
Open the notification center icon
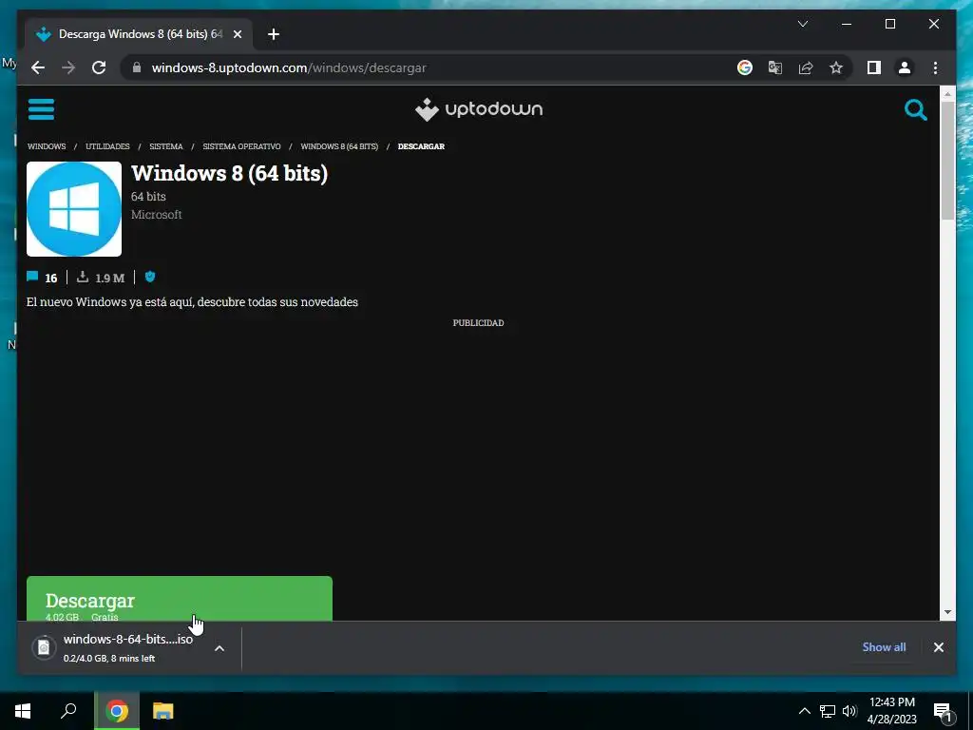coord(943,712)
